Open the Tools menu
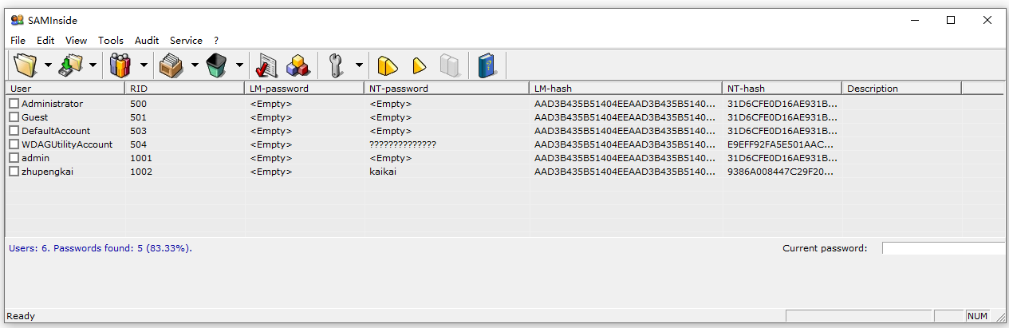 coord(111,40)
